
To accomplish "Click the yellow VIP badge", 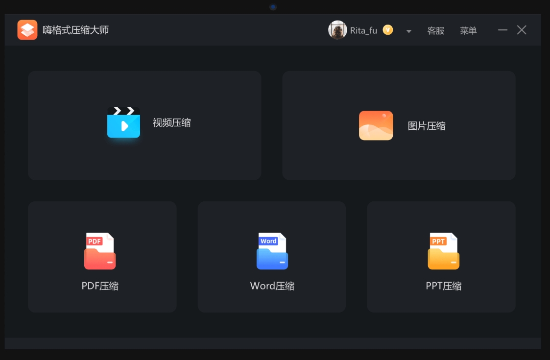I will 387,29.
